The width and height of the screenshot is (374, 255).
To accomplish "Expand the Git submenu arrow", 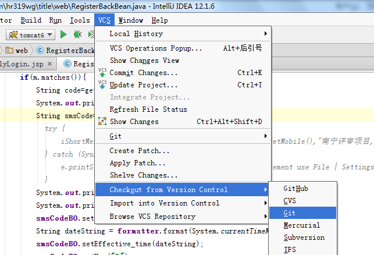I will [x=265, y=136].
